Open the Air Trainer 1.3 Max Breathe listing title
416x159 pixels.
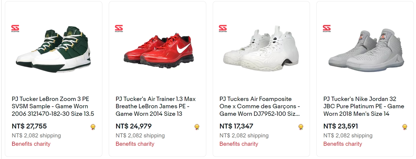click(x=156, y=106)
